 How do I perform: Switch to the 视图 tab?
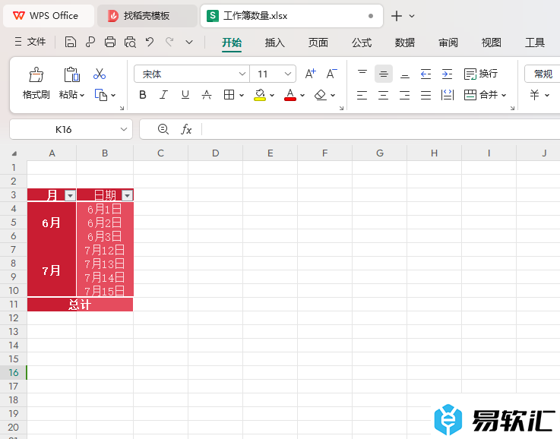click(x=492, y=43)
